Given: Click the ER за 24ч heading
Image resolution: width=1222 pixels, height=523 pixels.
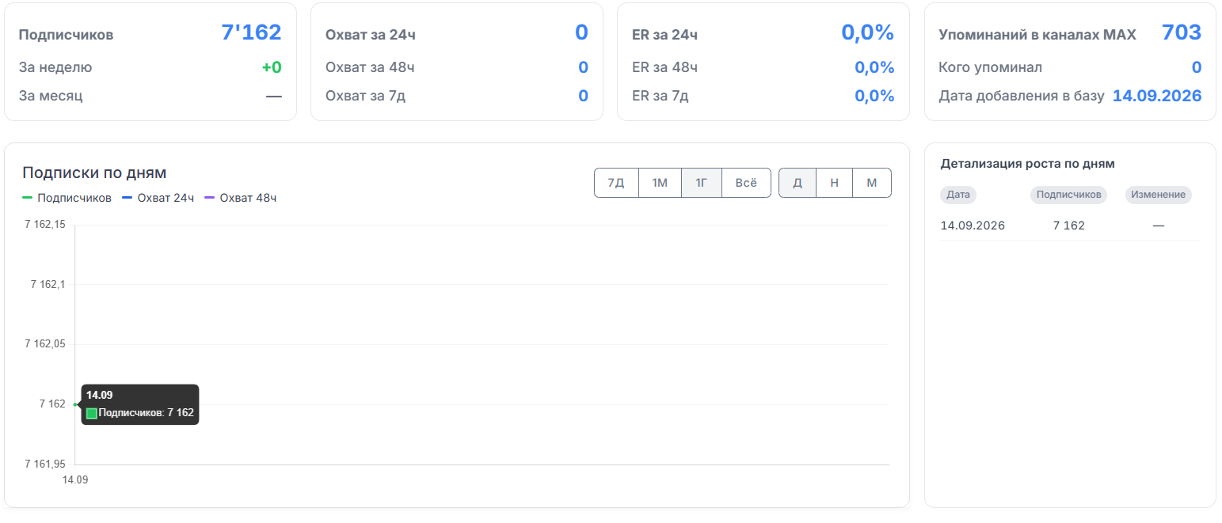Looking at the screenshot, I should 665,35.
